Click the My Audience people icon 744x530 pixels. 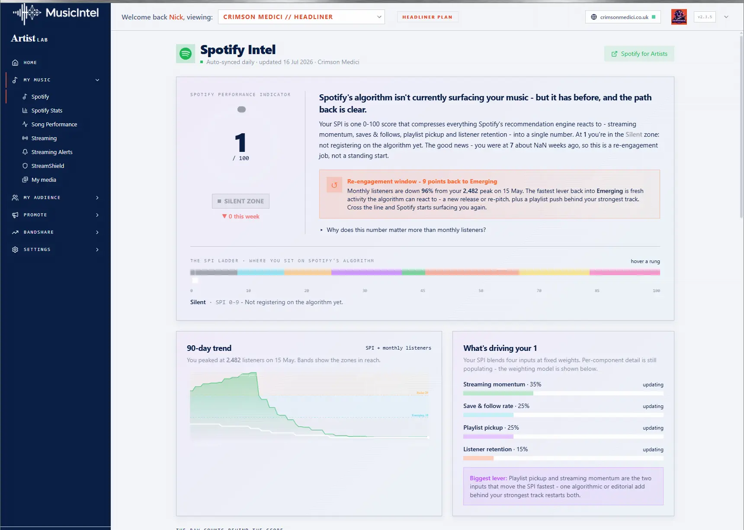pyautogui.click(x=15, y=198)
